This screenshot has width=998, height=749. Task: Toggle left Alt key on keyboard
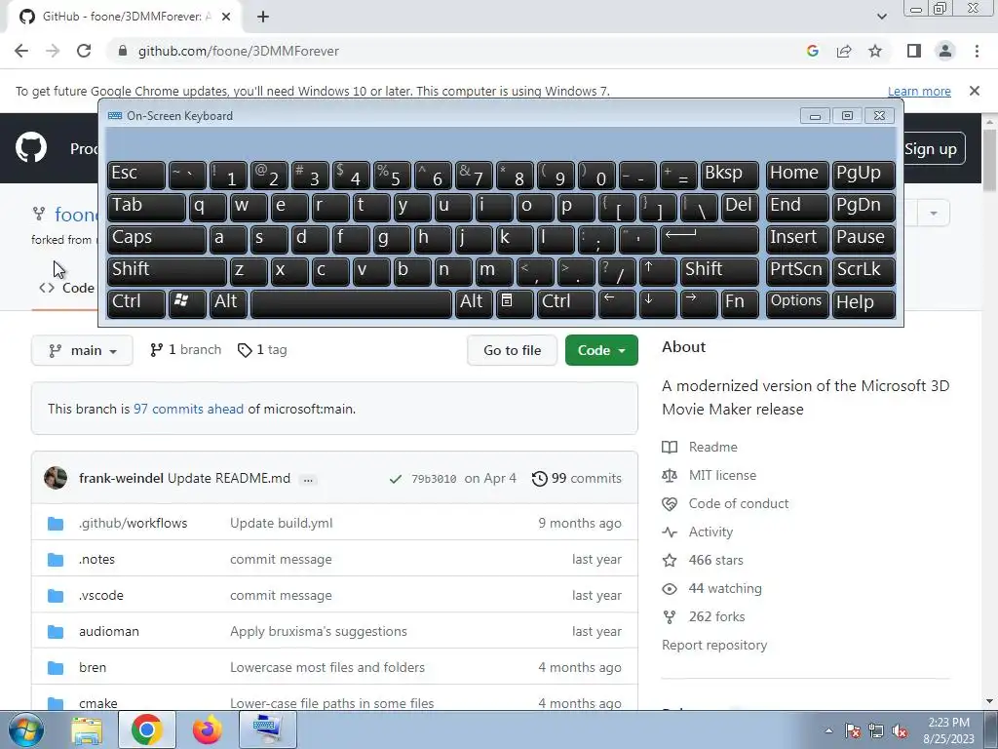tap(228, 302)
